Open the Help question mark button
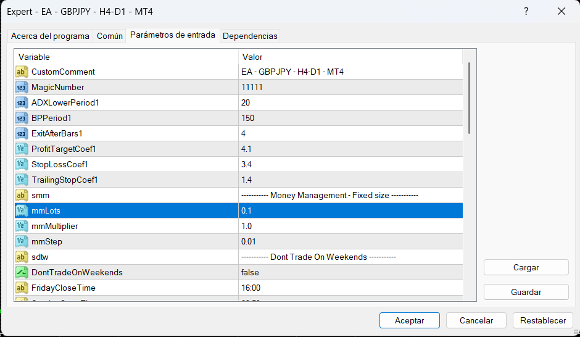Screen dimensions: 580x337 (x=526, y=11)
